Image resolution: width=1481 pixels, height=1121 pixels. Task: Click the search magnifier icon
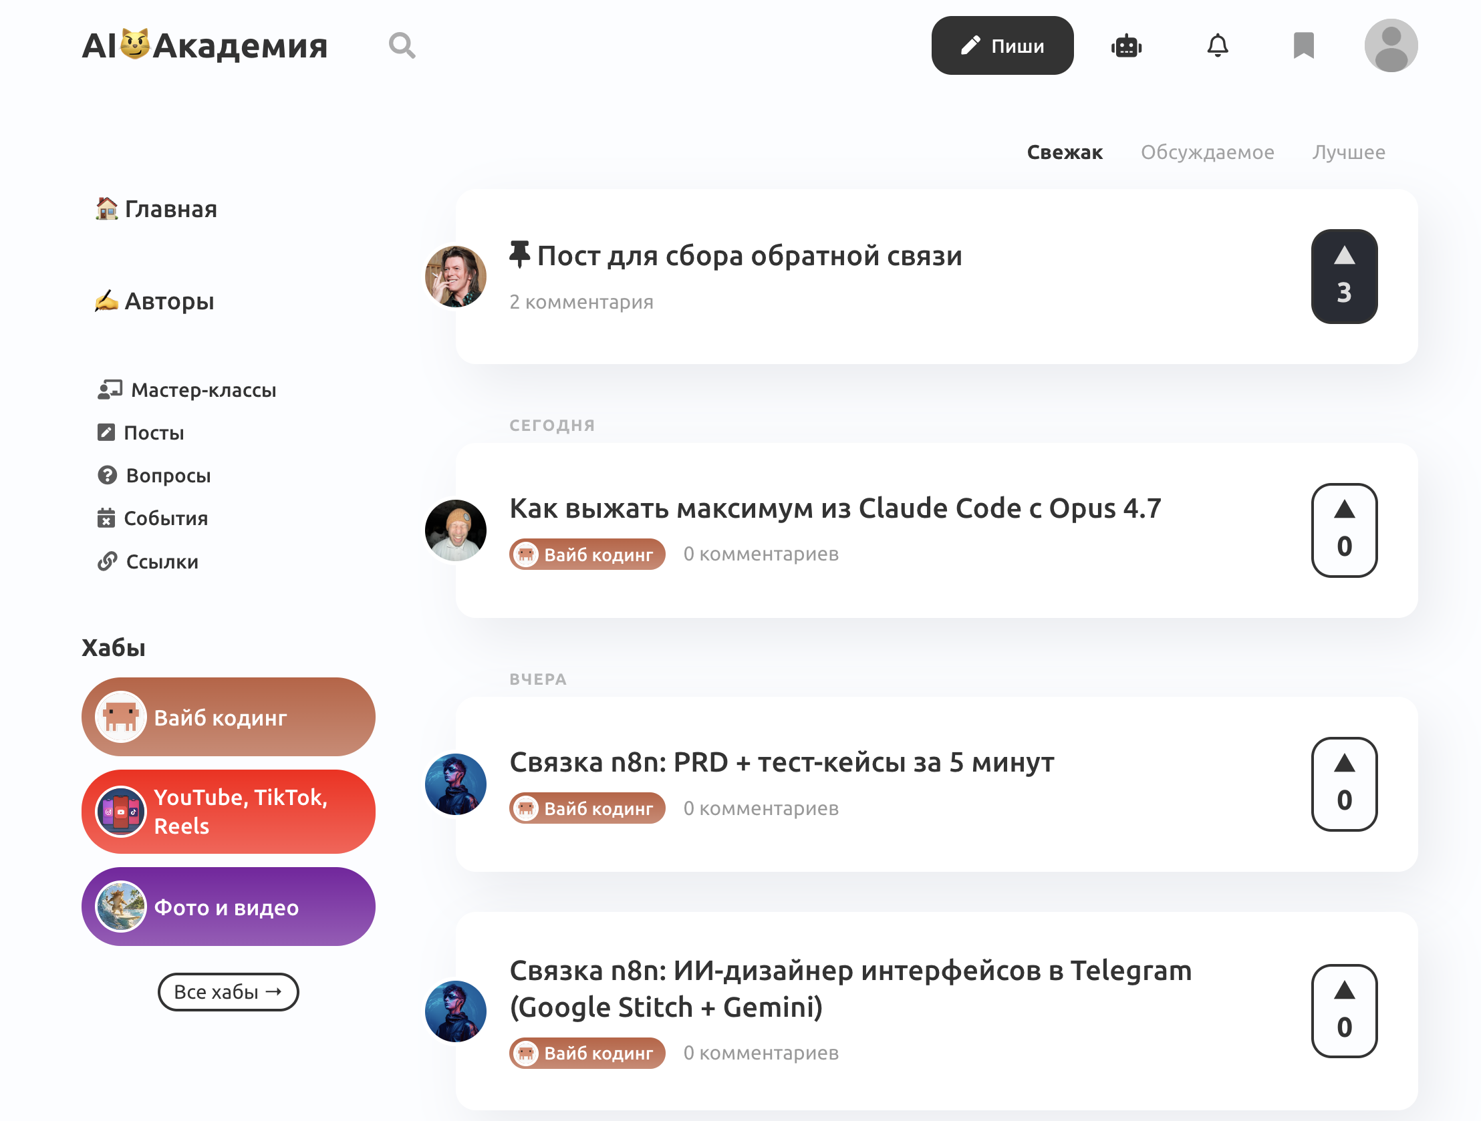click(402, 45)
